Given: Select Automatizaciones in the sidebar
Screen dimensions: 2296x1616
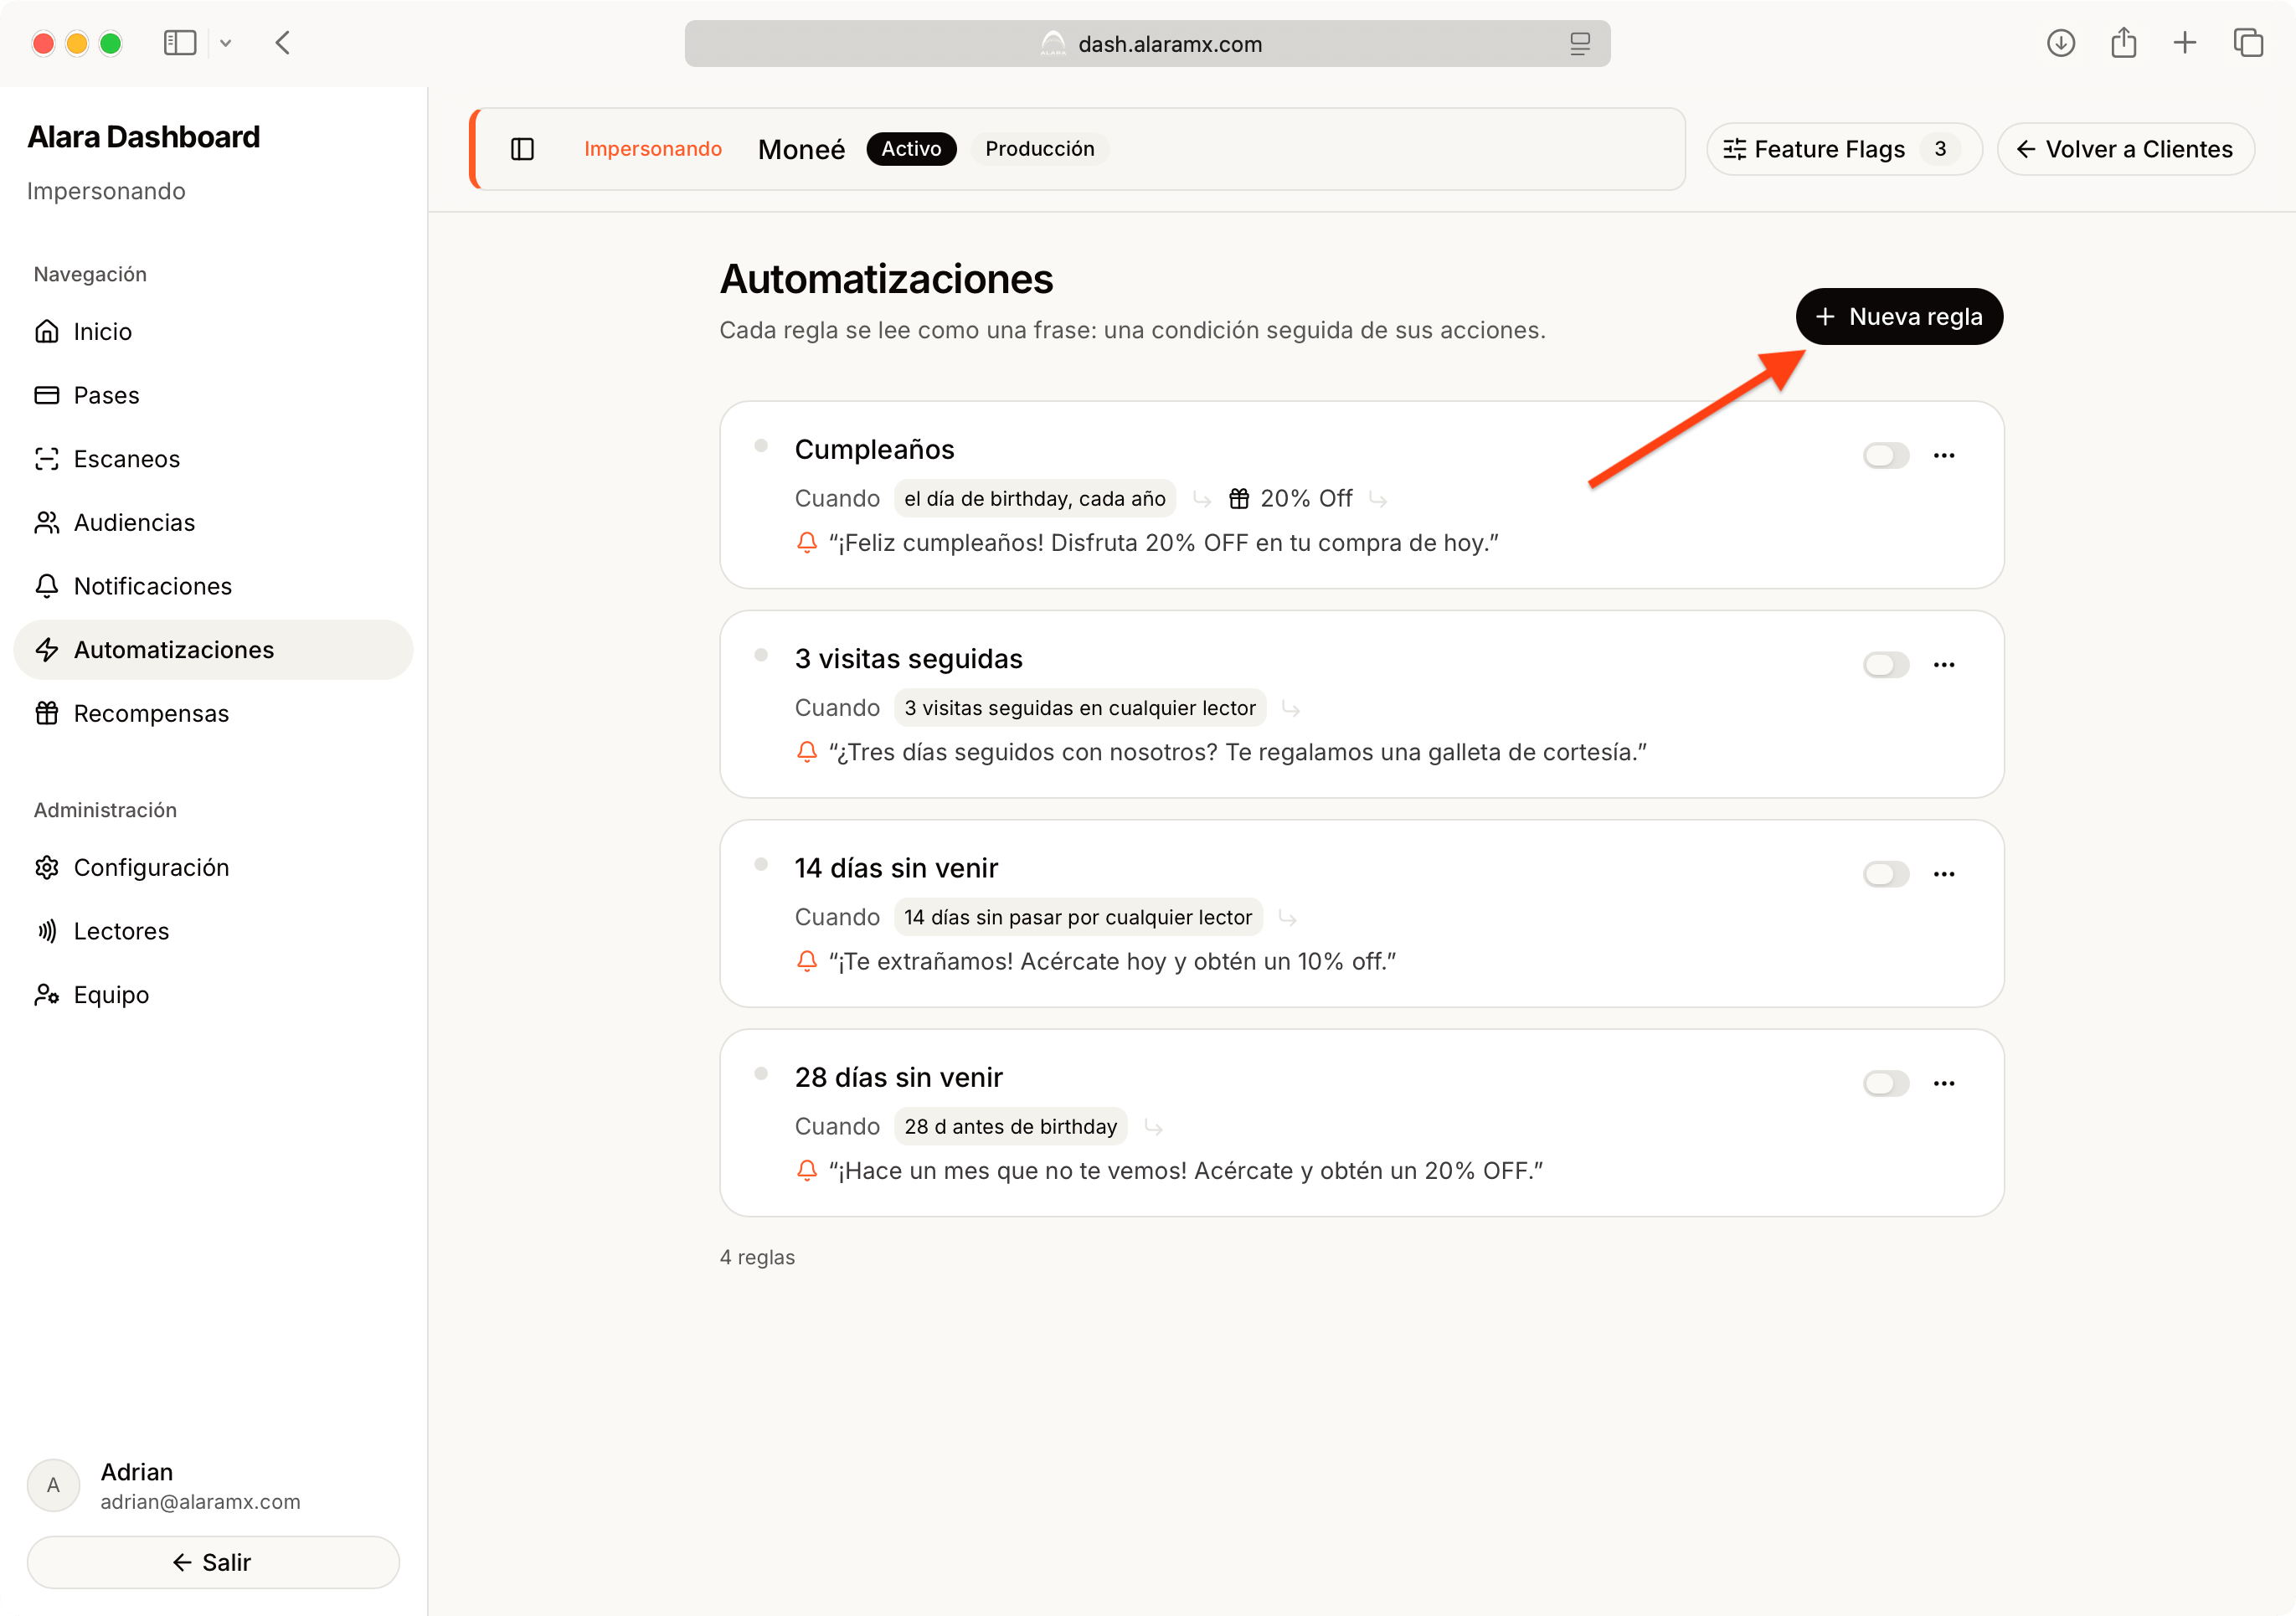Looking at the screenshot, I should click(x=213, y=650).
